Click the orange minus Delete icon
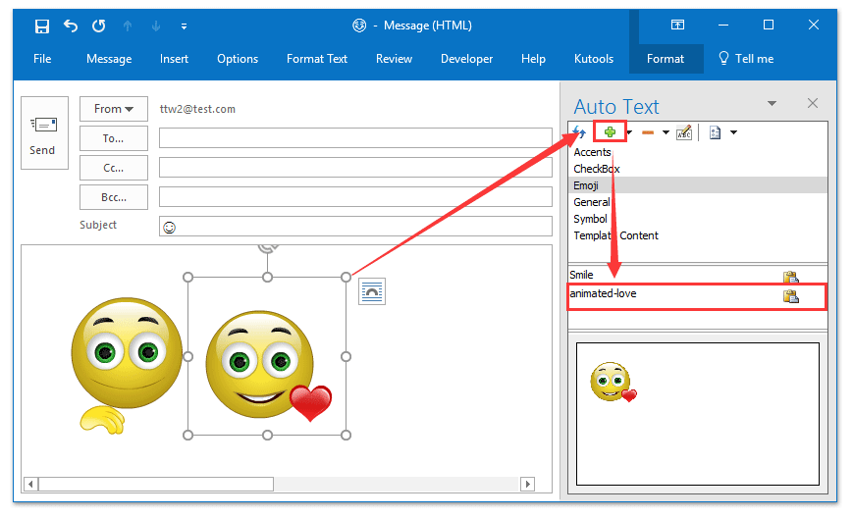Image resolution: width=853 pixels, height=518 pixels. pos(648,132)
